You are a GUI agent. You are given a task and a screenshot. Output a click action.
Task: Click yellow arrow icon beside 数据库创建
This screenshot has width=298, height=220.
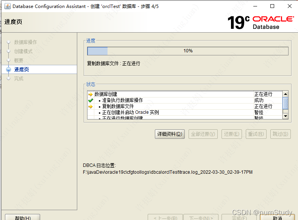(x=90, y=94)
